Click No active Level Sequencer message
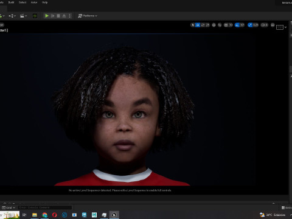Image resolution: width=292 pixels, height=219 pixels. click(120, 190)
